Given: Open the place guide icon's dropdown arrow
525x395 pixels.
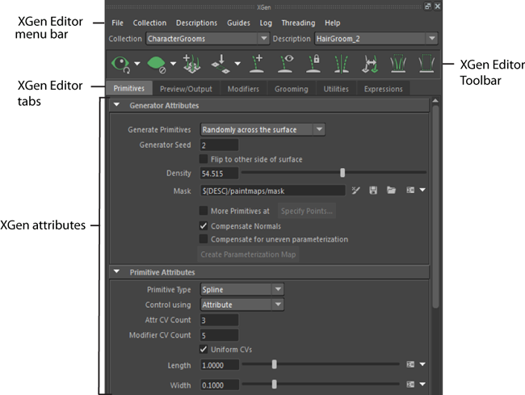Looking at the screenshot, I should click(x=237, y=63).
